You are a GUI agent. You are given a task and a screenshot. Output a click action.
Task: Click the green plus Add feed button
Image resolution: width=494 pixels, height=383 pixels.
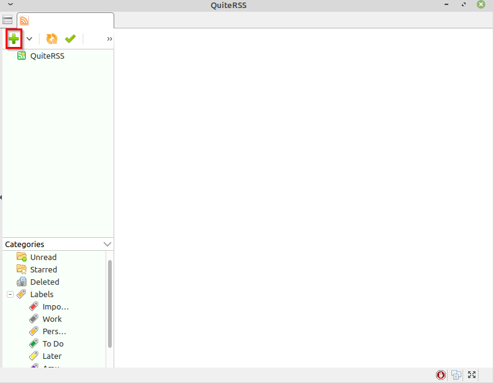[14, 39]
